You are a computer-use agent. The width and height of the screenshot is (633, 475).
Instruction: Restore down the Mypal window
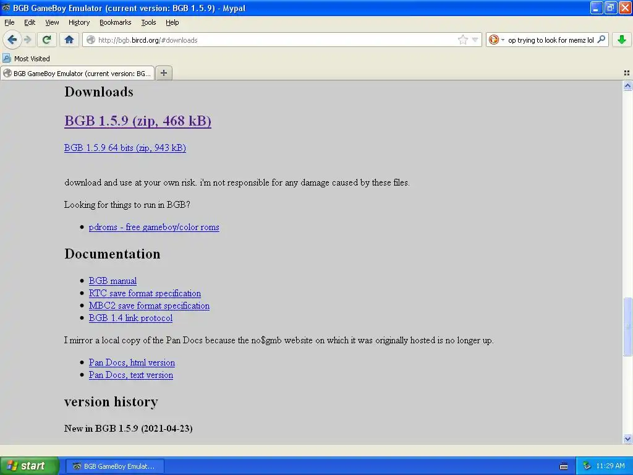point(610,7)
